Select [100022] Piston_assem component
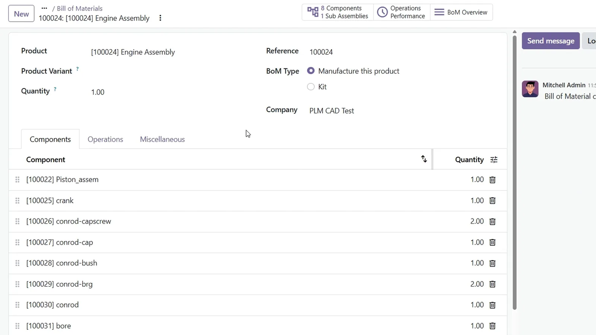Viewport: 596px width, 335px height. (62, 179)
